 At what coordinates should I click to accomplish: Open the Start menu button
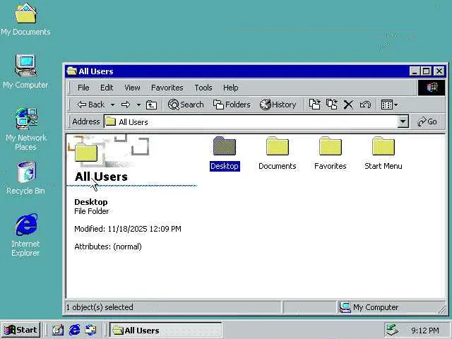click(21, 330)
